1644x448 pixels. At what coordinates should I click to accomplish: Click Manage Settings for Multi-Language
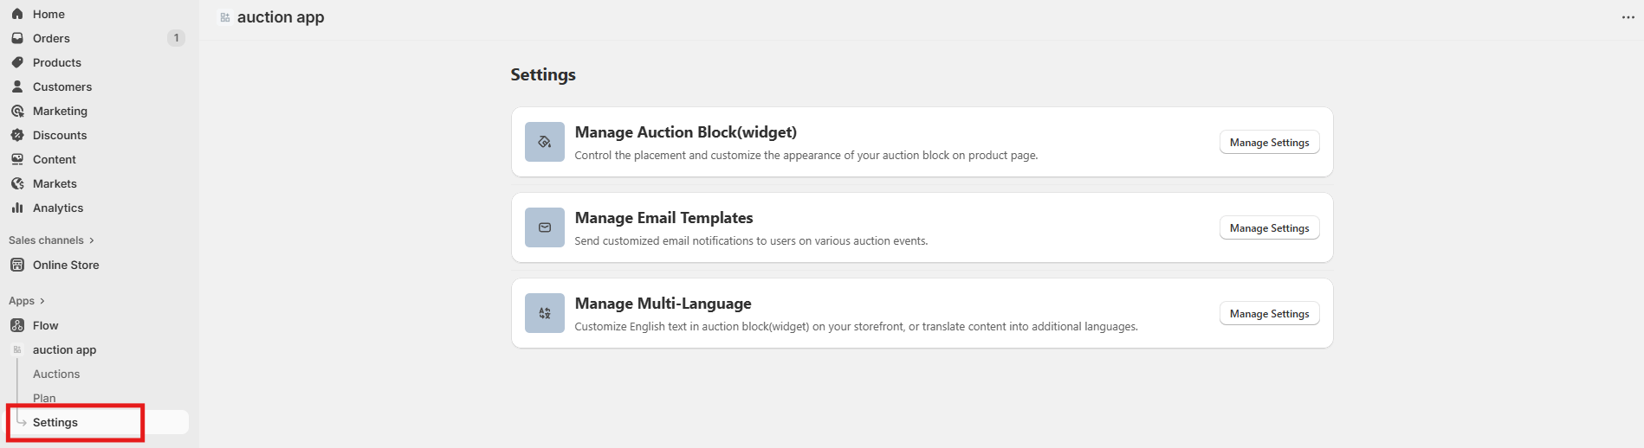point(1269,314)
